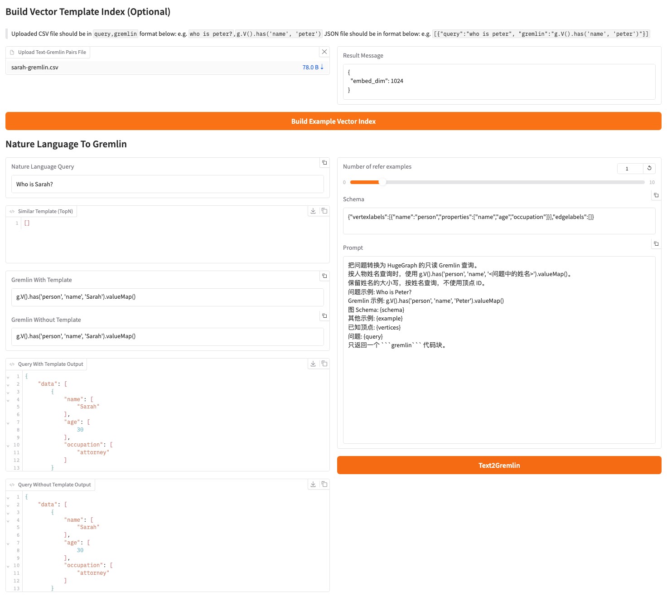The image size is (667, 597).
Task: Download sarah-gremlin.csv via the 78.0 B link
Action: tap(313, 67)
